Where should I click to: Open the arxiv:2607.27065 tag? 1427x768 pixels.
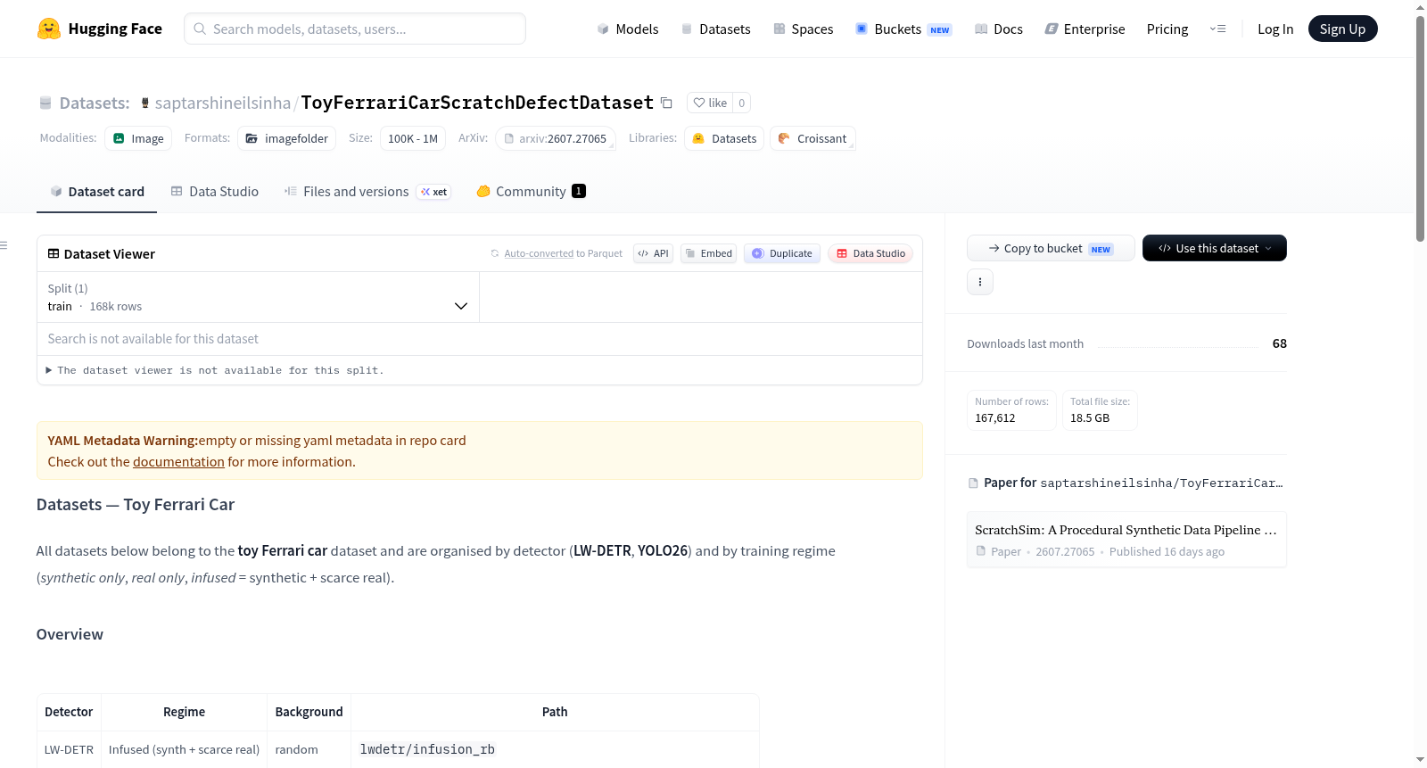click(555, 138)
